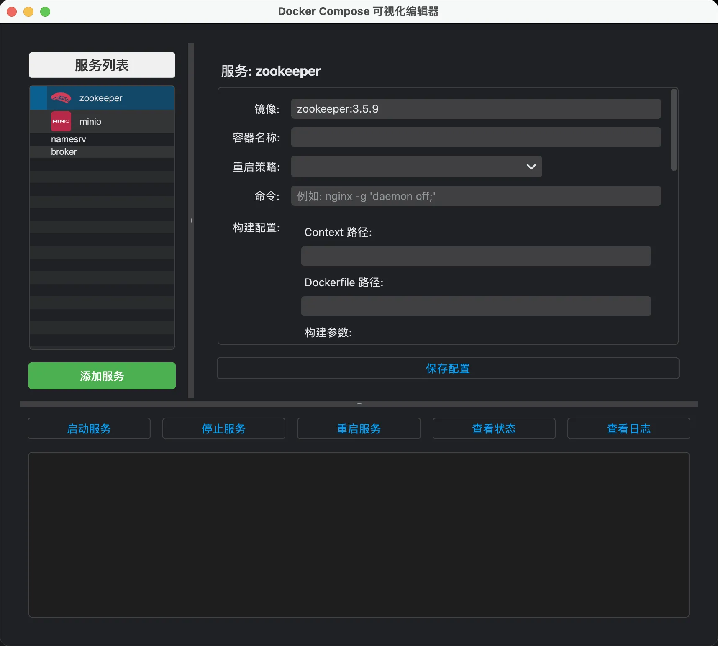Screen dimensions: 718x646
Task: Click the green 添加服务 button
Action: tap(102, 376)
